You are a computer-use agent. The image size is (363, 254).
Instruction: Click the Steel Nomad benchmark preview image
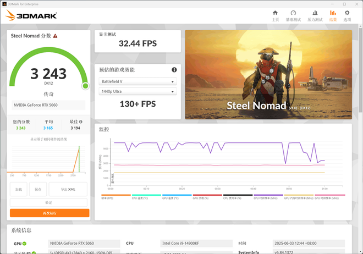(x=267, y=74)
